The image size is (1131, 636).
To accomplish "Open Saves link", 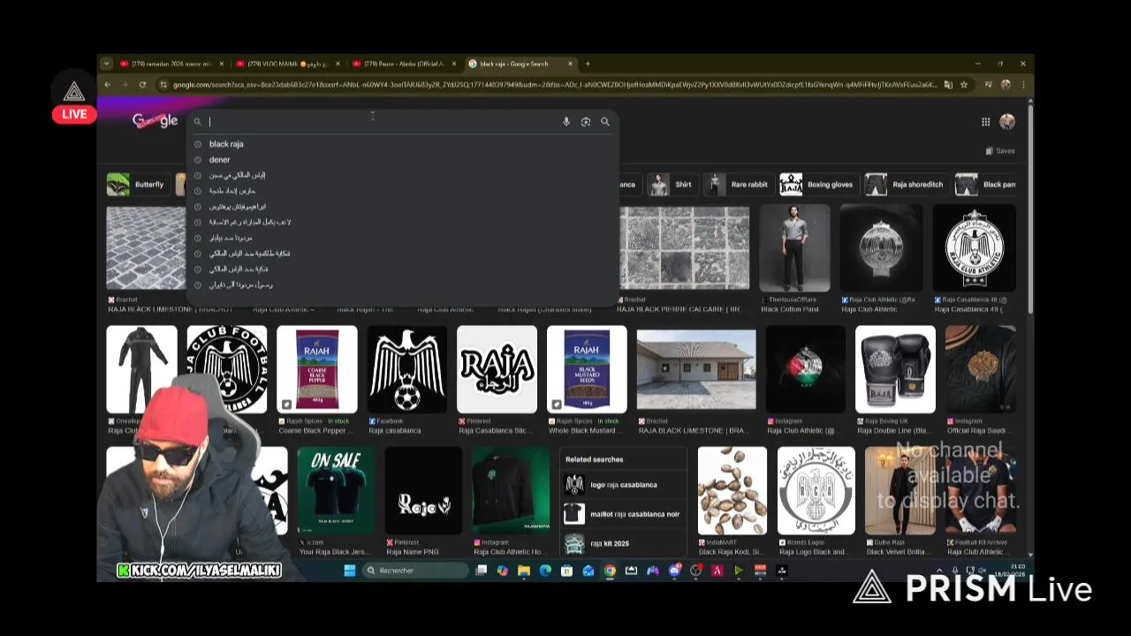I will click(x=1000, y=151).
